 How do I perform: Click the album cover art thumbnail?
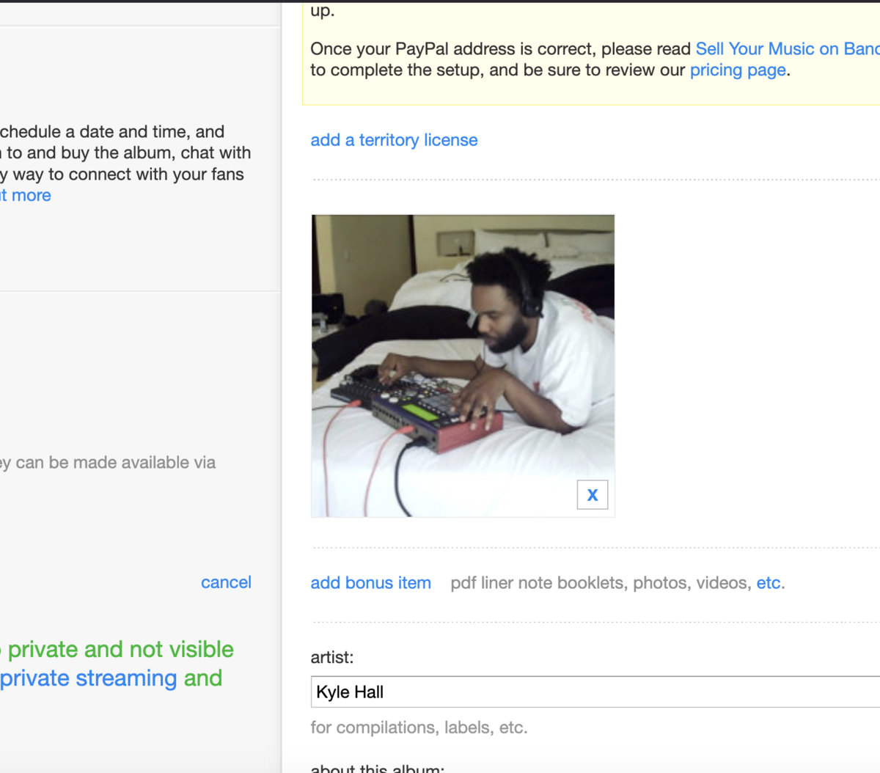(x=463, y=366)
